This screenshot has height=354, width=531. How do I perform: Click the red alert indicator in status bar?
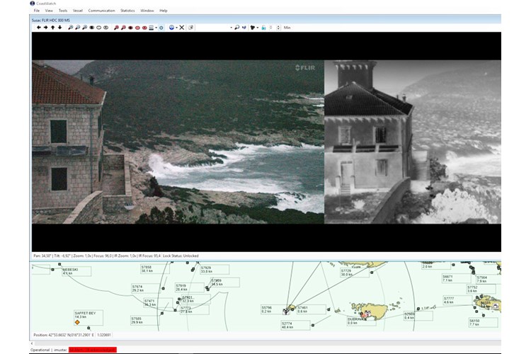tap(93, 350)
